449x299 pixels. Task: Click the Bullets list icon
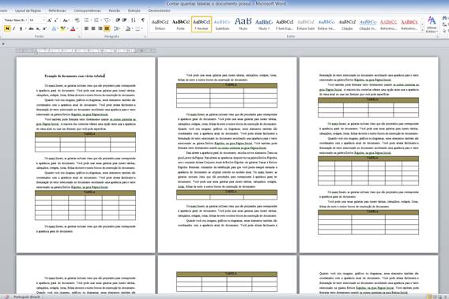(86, 20)
